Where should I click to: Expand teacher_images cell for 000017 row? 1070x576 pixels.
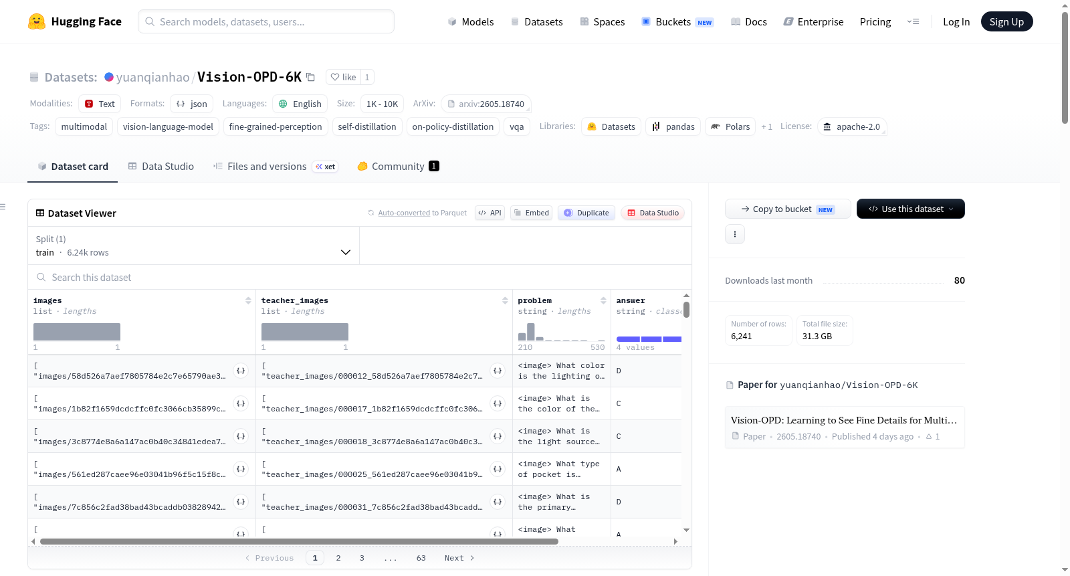click(x=498, y=403)
